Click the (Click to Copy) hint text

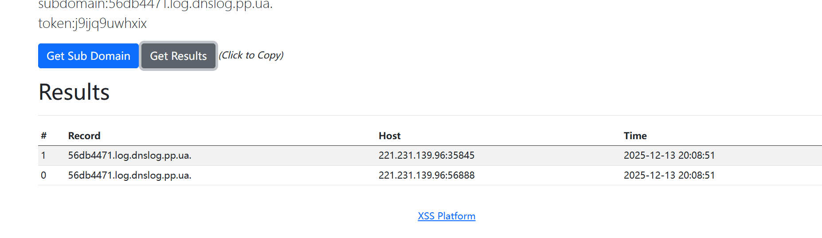coord(251,55)
